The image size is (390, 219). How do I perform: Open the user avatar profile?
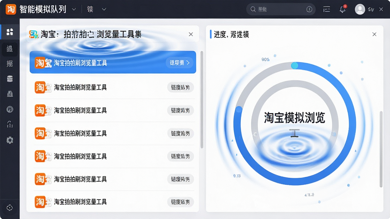pyautogui.click(x=360, y=9)
